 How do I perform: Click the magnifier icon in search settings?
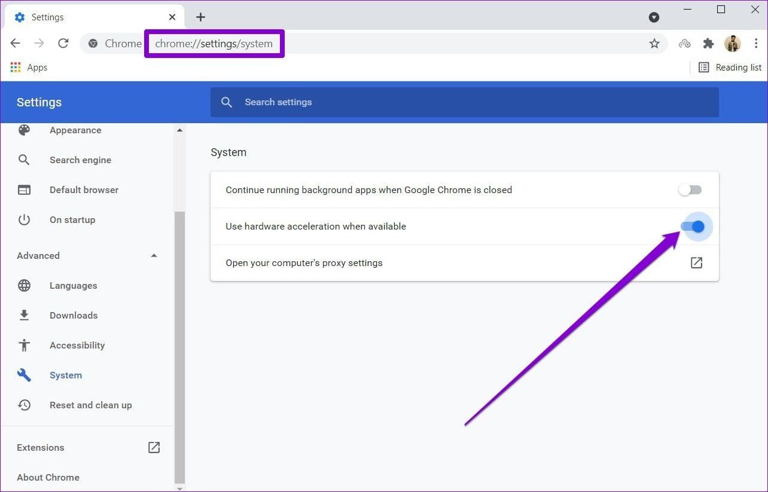coord(227,102)
